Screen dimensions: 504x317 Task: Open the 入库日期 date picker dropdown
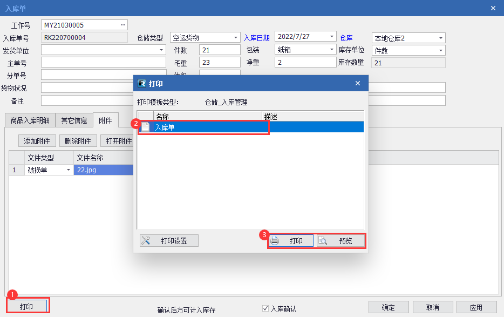[332, 36]
